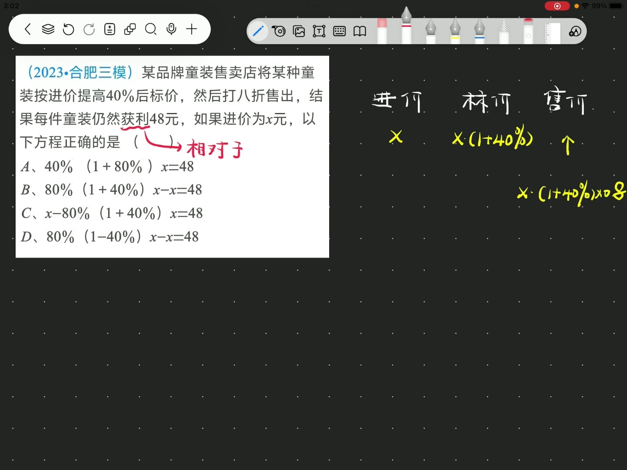Open the overlapping windows icon
The image size is (627, 470).
130,29
